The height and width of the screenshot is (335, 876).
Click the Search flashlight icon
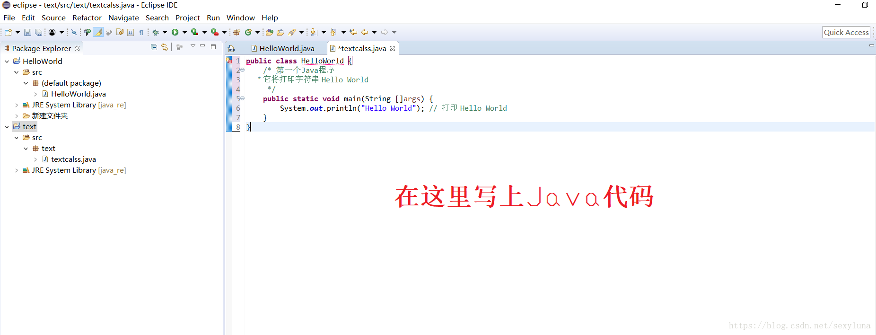(292, 32)
